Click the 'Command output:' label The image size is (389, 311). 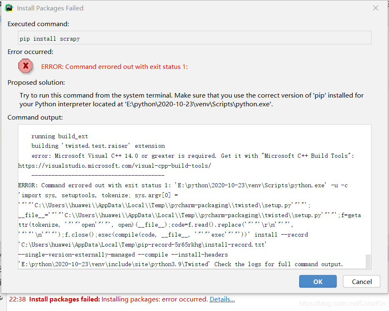pos(35,117)
